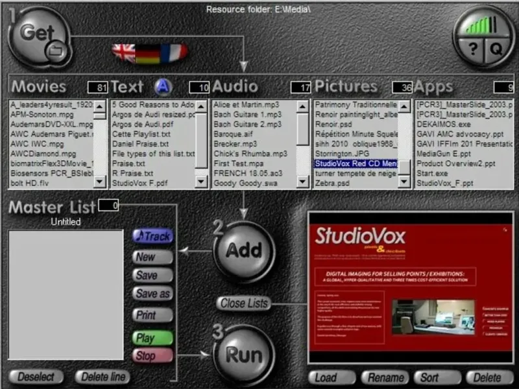The image size is (519, 389).
Task: Select AWC IWC.mpg in Movies
Action: pyautogui.click(x=37, y=144)
